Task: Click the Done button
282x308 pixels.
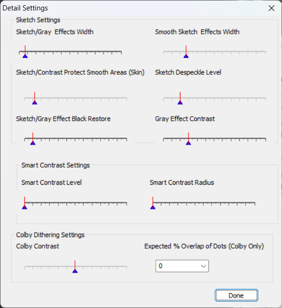Action: click(x=236, y=295)
